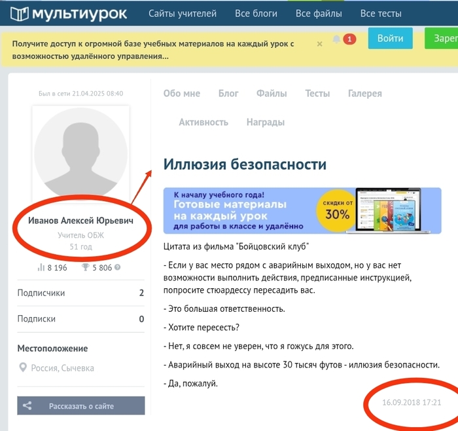Click the post date 16.09.2018 17:21
This screenshot has width=458, height=431.
[x=412, y=402]
